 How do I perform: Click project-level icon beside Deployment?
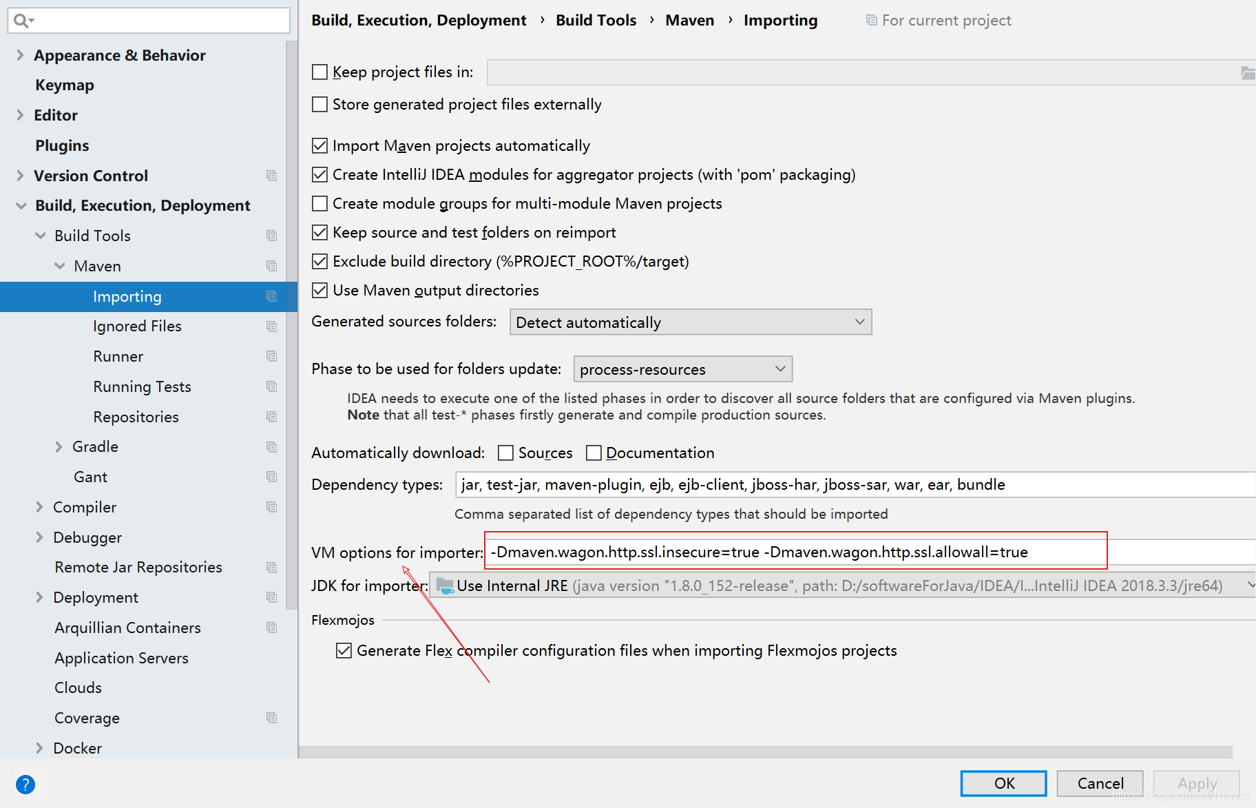click(272, 597)
